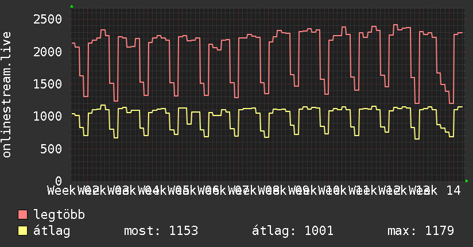This screenshot has width=473, height=247.
Task: Click the '14' week label on x-axis
Action: (x=453, y=190)
